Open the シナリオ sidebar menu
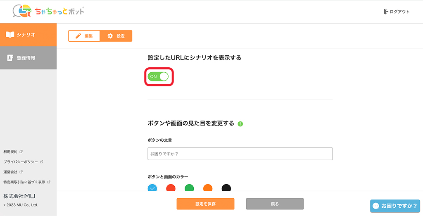This screenshot has width=423, height=216. pos(28,35)
